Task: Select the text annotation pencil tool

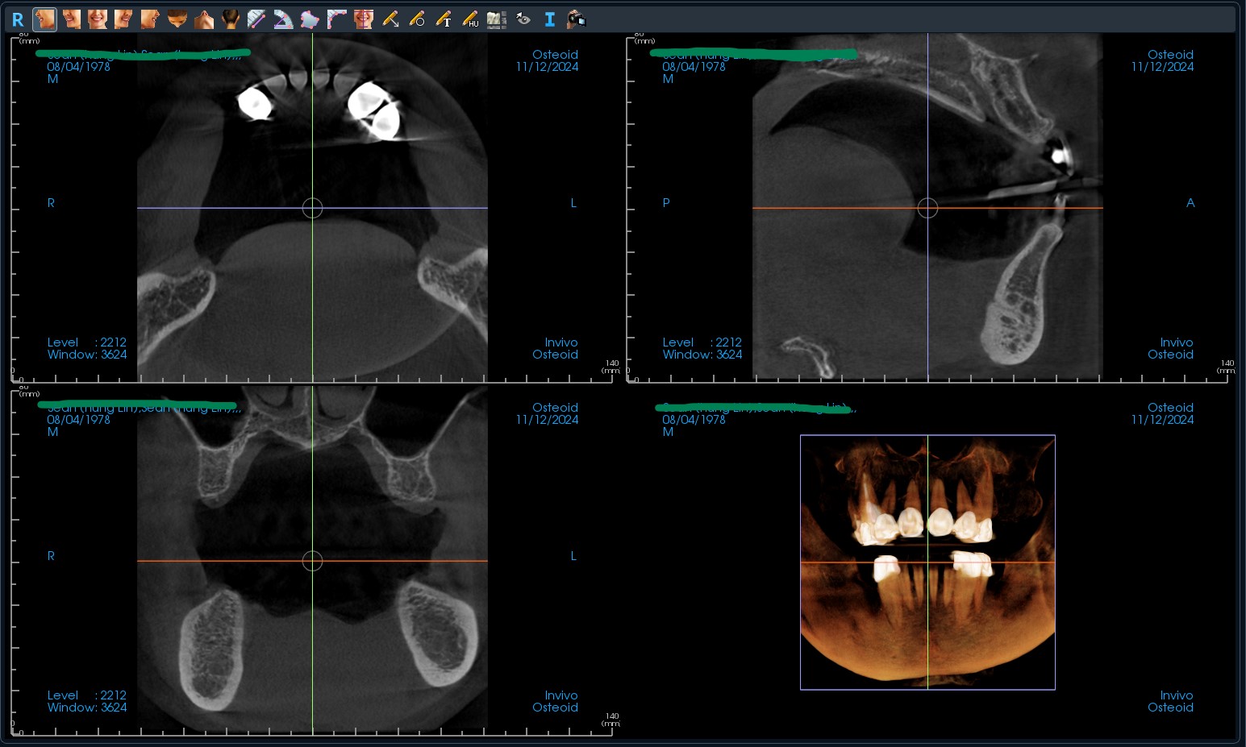Action: (444, 19)
